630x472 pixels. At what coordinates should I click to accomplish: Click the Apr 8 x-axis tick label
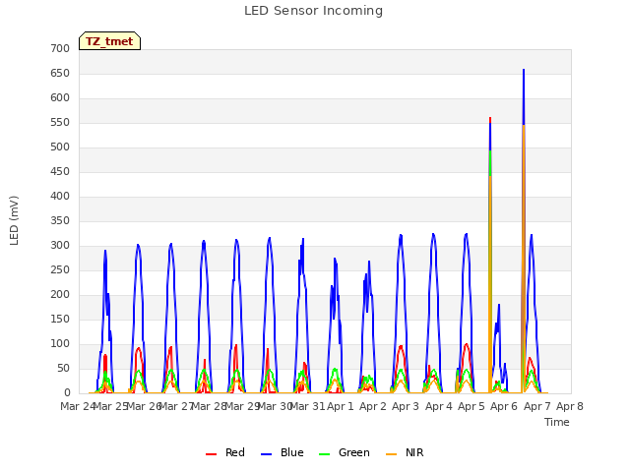[x=570, y=406]
